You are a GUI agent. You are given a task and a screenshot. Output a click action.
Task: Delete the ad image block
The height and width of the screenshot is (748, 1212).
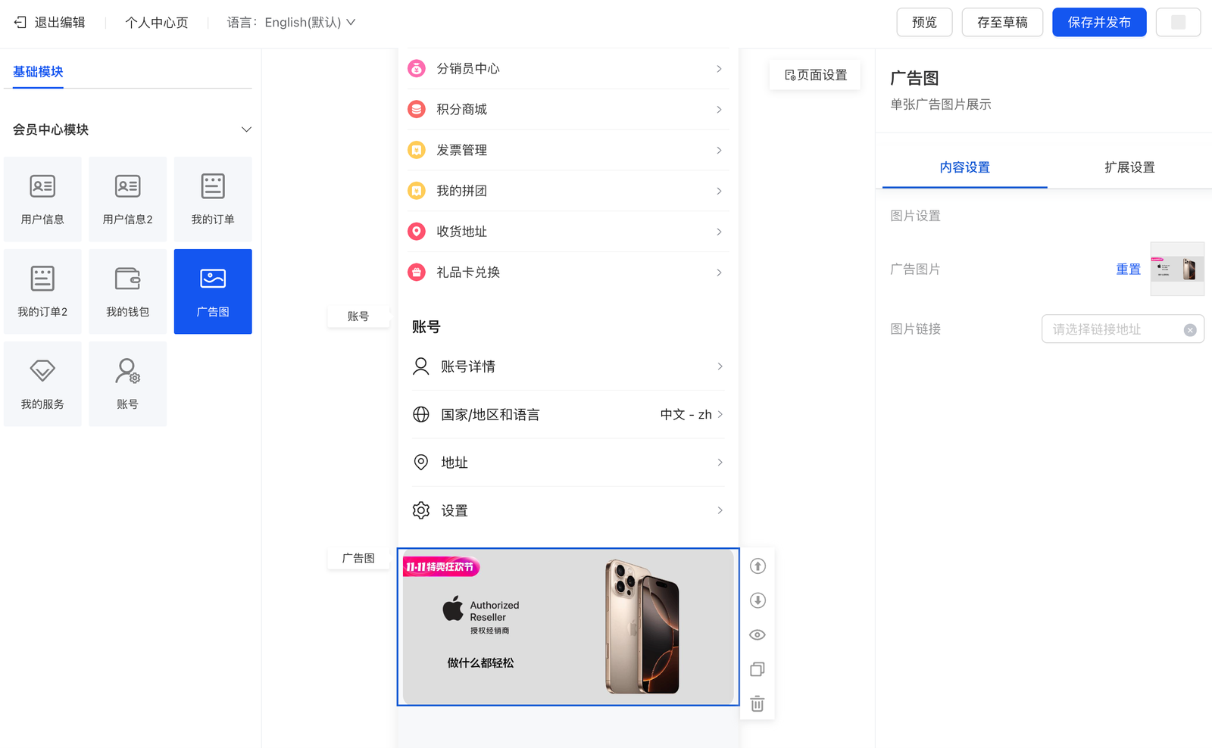757,704
